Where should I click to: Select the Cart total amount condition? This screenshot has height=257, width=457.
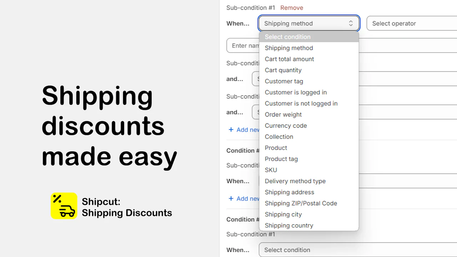pyautogui.click(x=289, y=59)
